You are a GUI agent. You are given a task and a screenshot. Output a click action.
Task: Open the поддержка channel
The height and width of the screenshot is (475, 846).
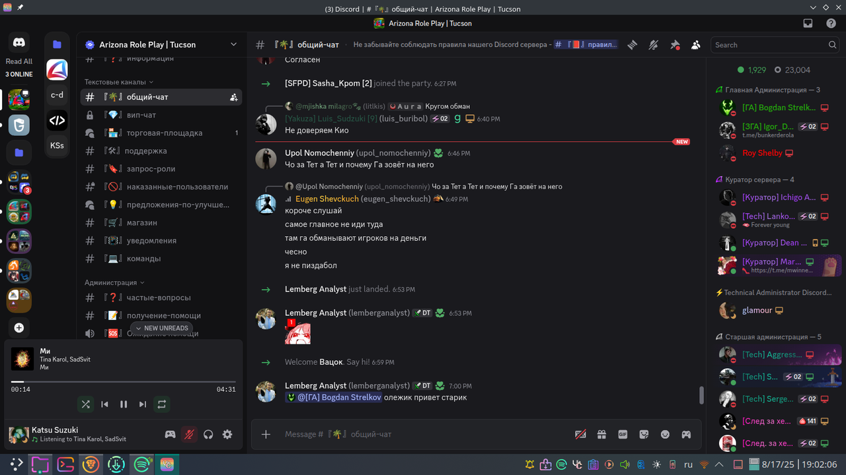(161, 151)
